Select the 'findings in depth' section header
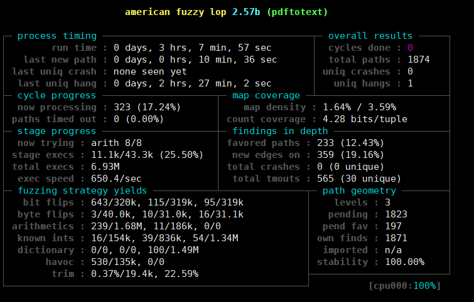This screenshot has width=474, height=302. pos(280,131)
